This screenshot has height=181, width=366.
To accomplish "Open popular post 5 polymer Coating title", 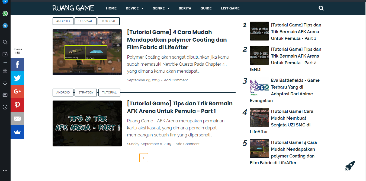I will coord(283,153).
